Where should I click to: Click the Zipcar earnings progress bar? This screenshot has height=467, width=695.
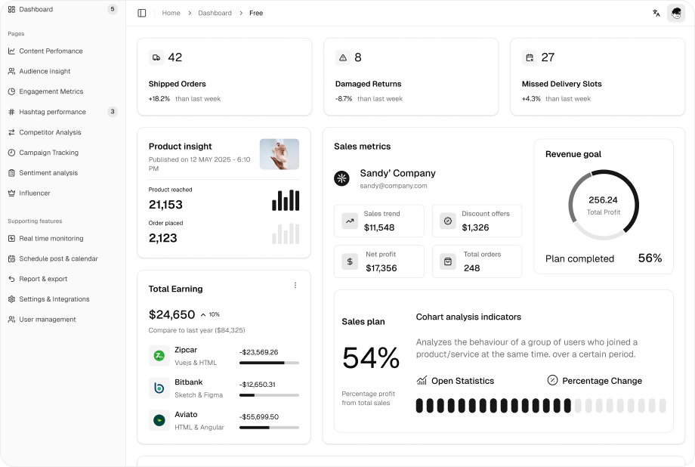[x=269, y=362]
